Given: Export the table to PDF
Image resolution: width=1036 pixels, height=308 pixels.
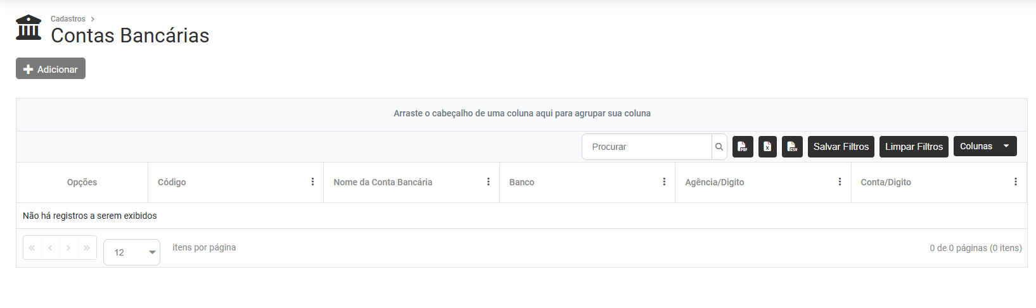Looking at the screenshot, I should click(x=743, y=147).
